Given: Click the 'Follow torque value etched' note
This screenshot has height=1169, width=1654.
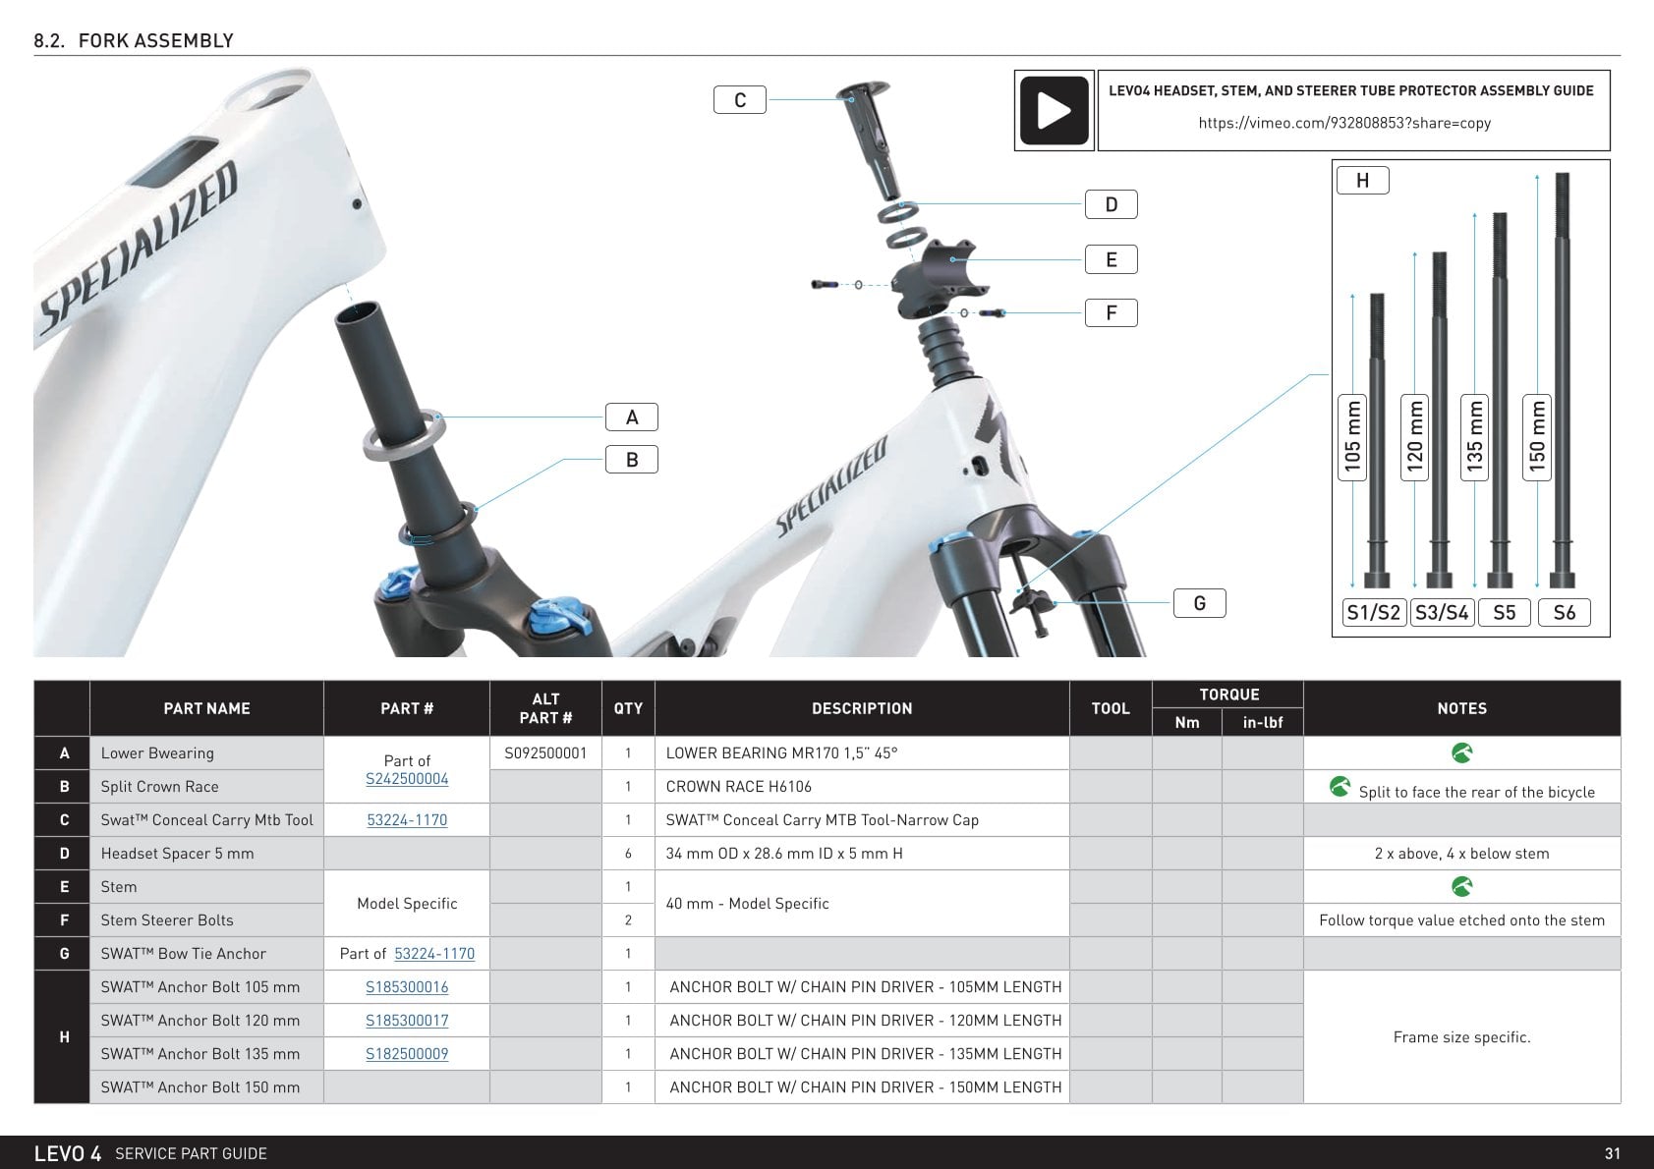Looking at the screenshot, I should [1461, 920].
